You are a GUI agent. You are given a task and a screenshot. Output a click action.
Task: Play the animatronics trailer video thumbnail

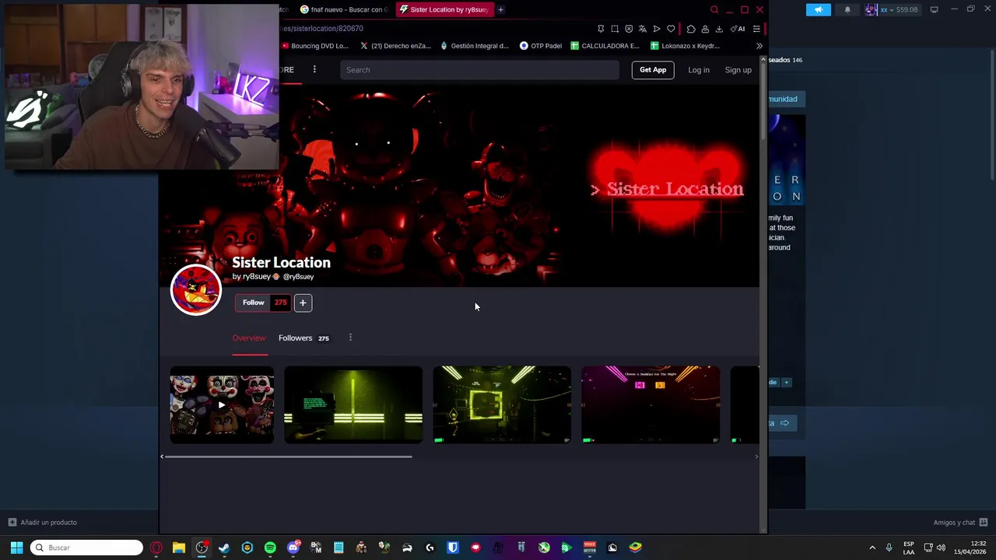pos(222,404)
